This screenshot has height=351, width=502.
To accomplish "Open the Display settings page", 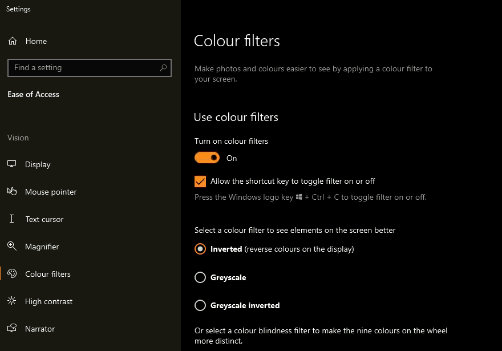I will (x=38, y=164).
